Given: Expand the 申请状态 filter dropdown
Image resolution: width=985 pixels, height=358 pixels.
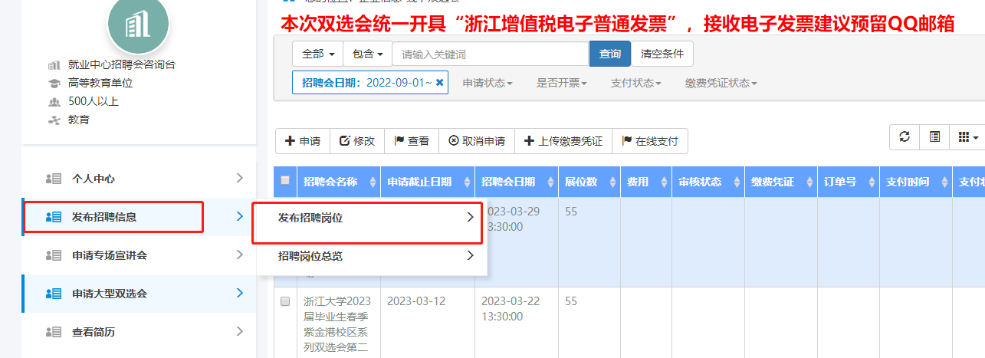Looking at the screenshot, I should tap(488, 83).
